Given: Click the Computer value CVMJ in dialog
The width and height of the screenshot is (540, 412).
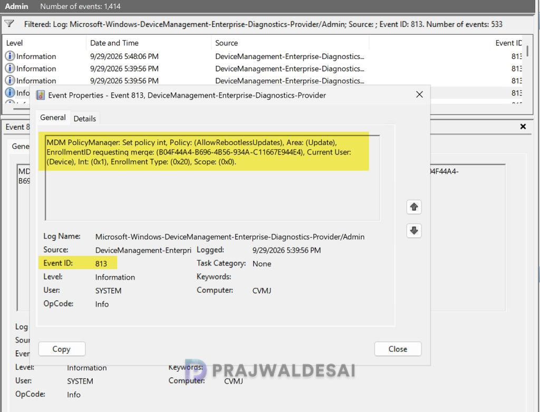Looking at the screenshot, I should pos(262,291).
